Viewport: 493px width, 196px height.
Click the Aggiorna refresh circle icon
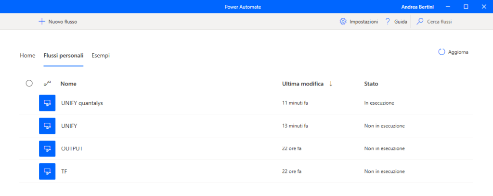[442, 52]
